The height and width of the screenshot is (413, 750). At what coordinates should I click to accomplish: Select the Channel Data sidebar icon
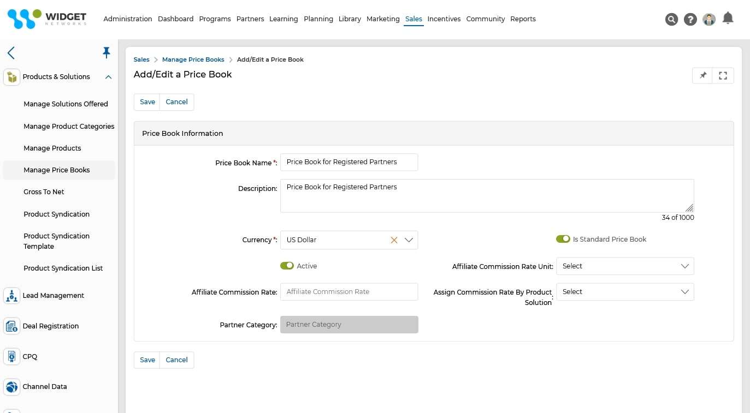coord(11,386)
